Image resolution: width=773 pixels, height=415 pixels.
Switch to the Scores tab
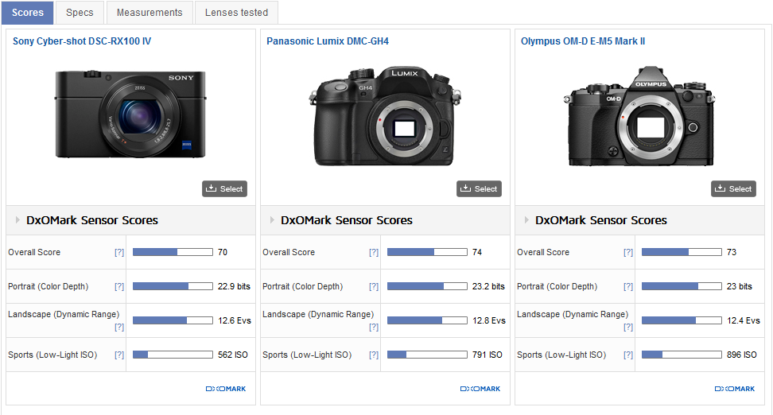pos(28,13)
